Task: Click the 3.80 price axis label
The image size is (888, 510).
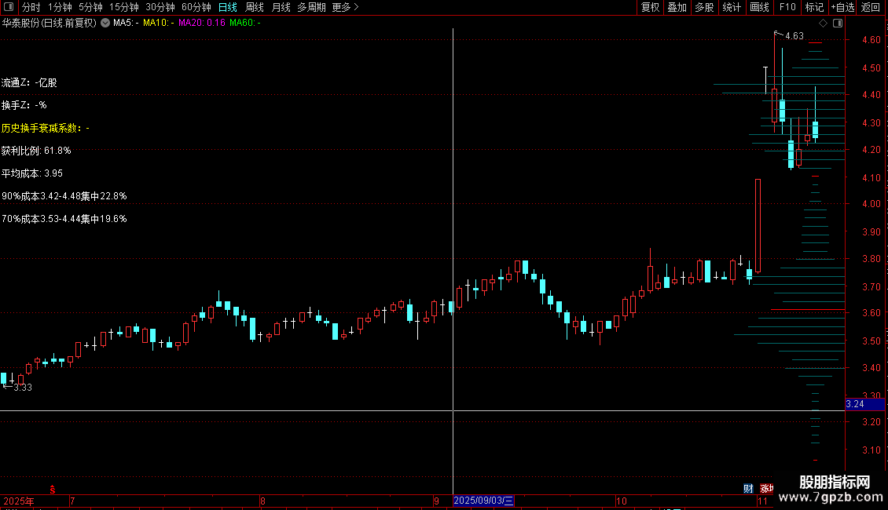Action: 871,259
